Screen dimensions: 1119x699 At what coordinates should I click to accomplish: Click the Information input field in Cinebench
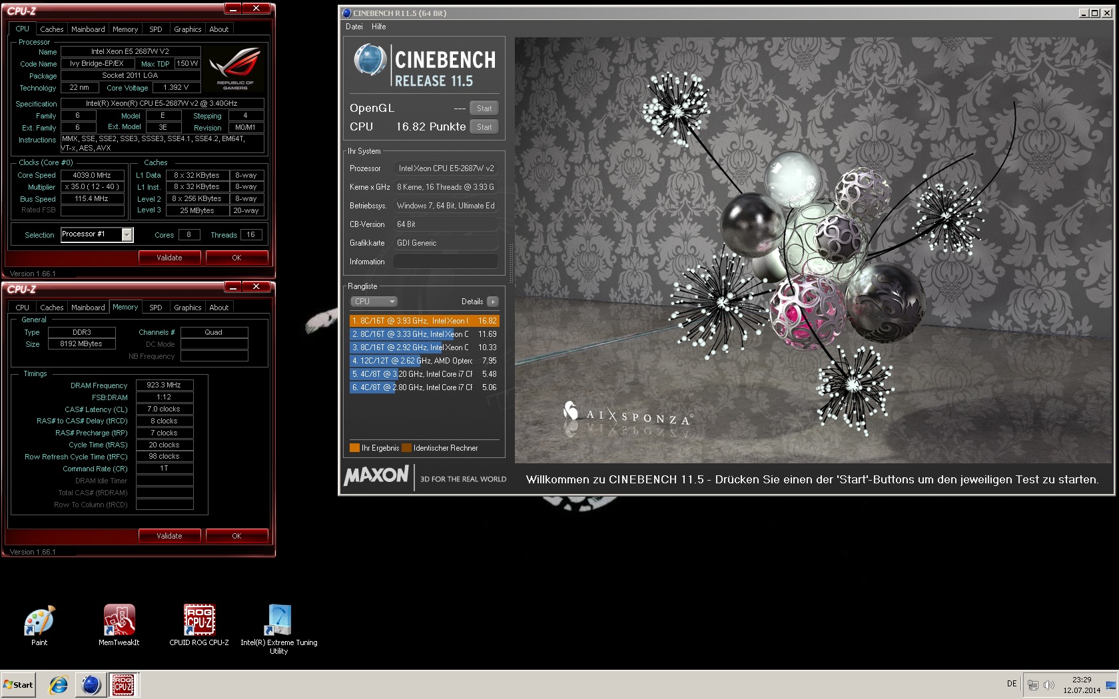click(x=446, y=262)
